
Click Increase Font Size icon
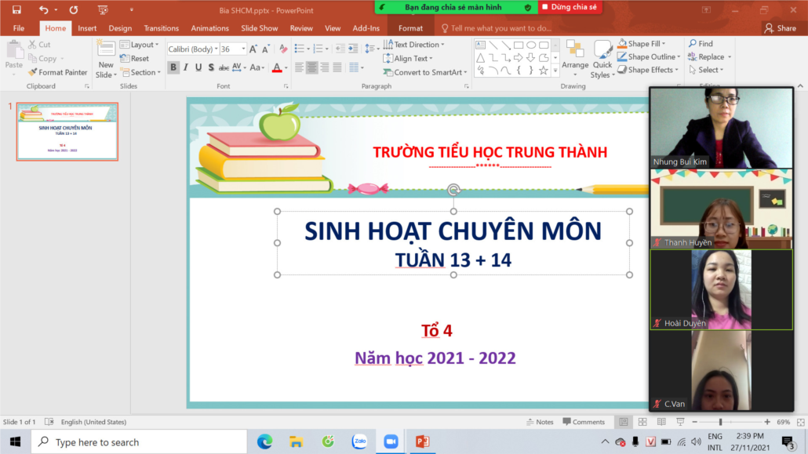[254, 49]
